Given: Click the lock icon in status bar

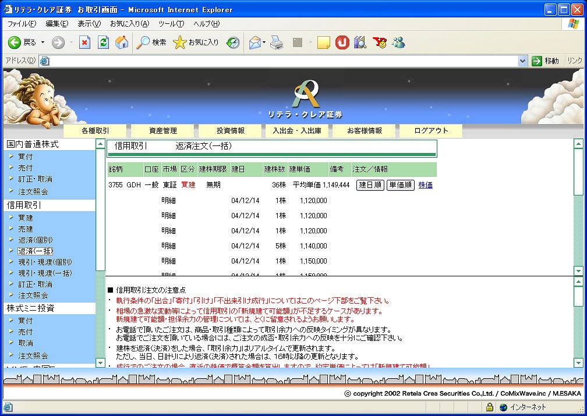Looking at the screenshot, I should pyautogui.click(x=489, y=407).
